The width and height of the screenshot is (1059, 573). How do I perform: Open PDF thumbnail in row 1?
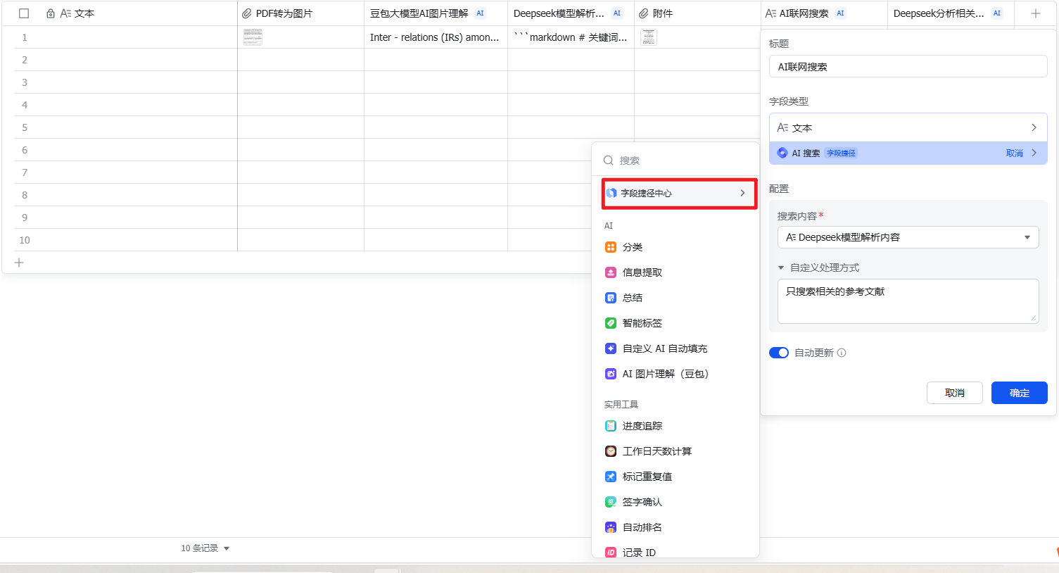pyautogui.click(x=253, y=37)
